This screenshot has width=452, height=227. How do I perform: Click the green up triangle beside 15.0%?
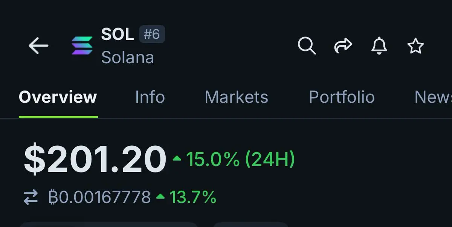(x=177, y=158)
